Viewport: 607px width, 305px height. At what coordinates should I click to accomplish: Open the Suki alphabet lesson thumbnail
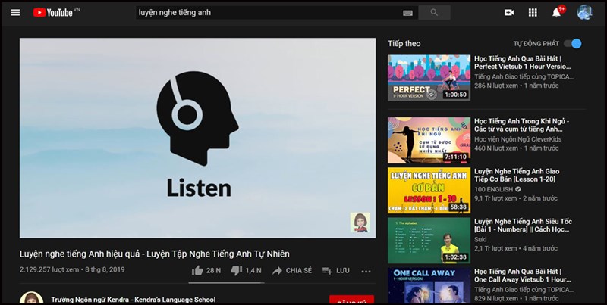point(429,241)
